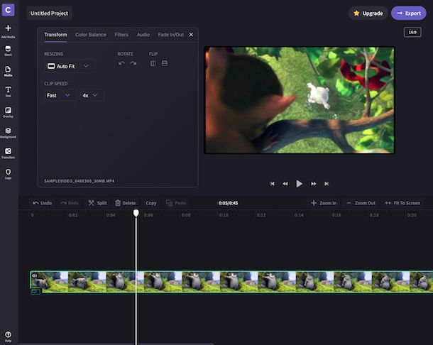Screen dimensions: 433x345
Task: Click the 0:05/0:45 time display
Action: tap(228, 203)
